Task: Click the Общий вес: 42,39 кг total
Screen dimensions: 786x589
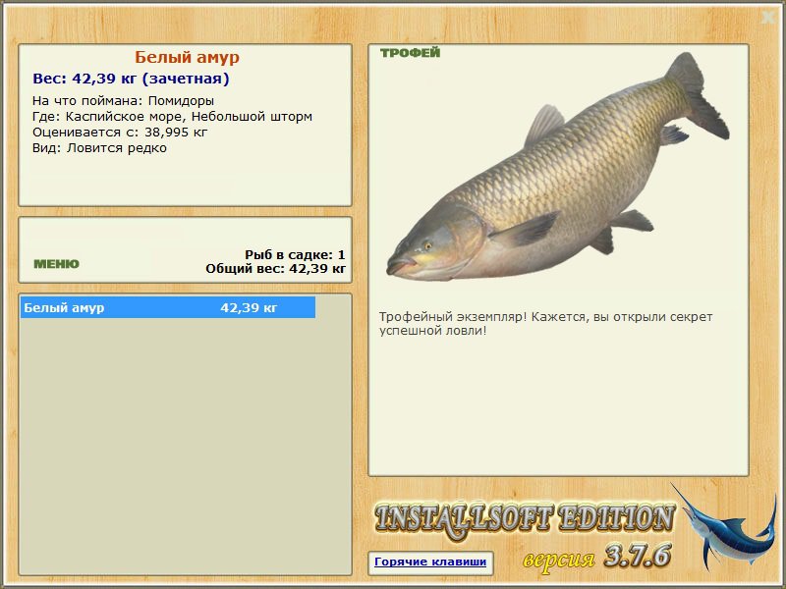Action: pos(275,268)
